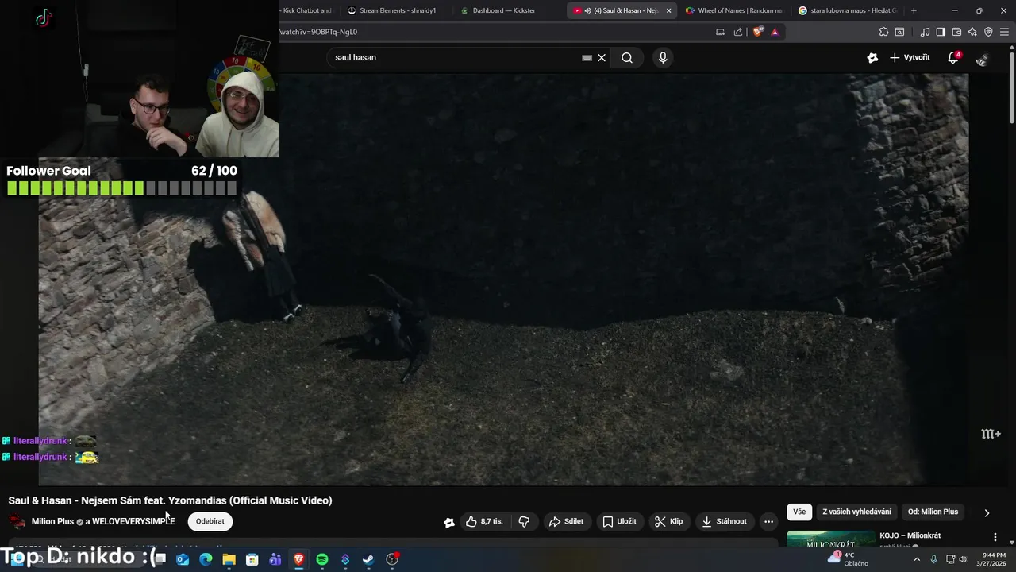Open Microsoft Store from the taskbar
This screenshot has width=1016, height=572.
coord(252,559)
